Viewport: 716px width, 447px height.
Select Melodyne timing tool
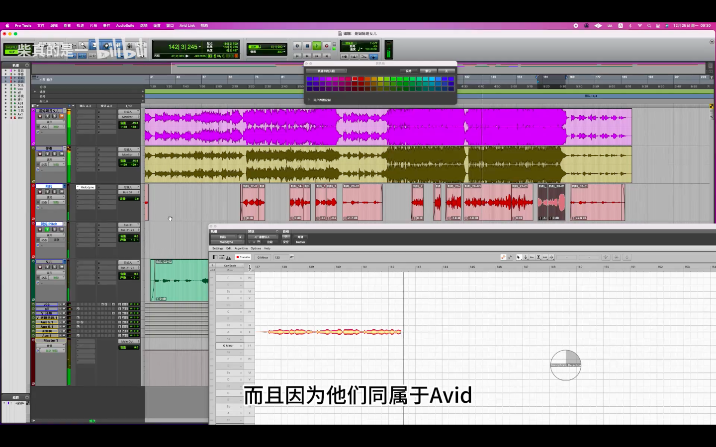tap(545, 257)
